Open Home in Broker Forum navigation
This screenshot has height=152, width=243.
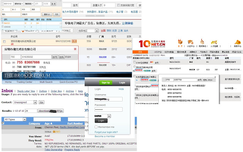tap(8, 82)
